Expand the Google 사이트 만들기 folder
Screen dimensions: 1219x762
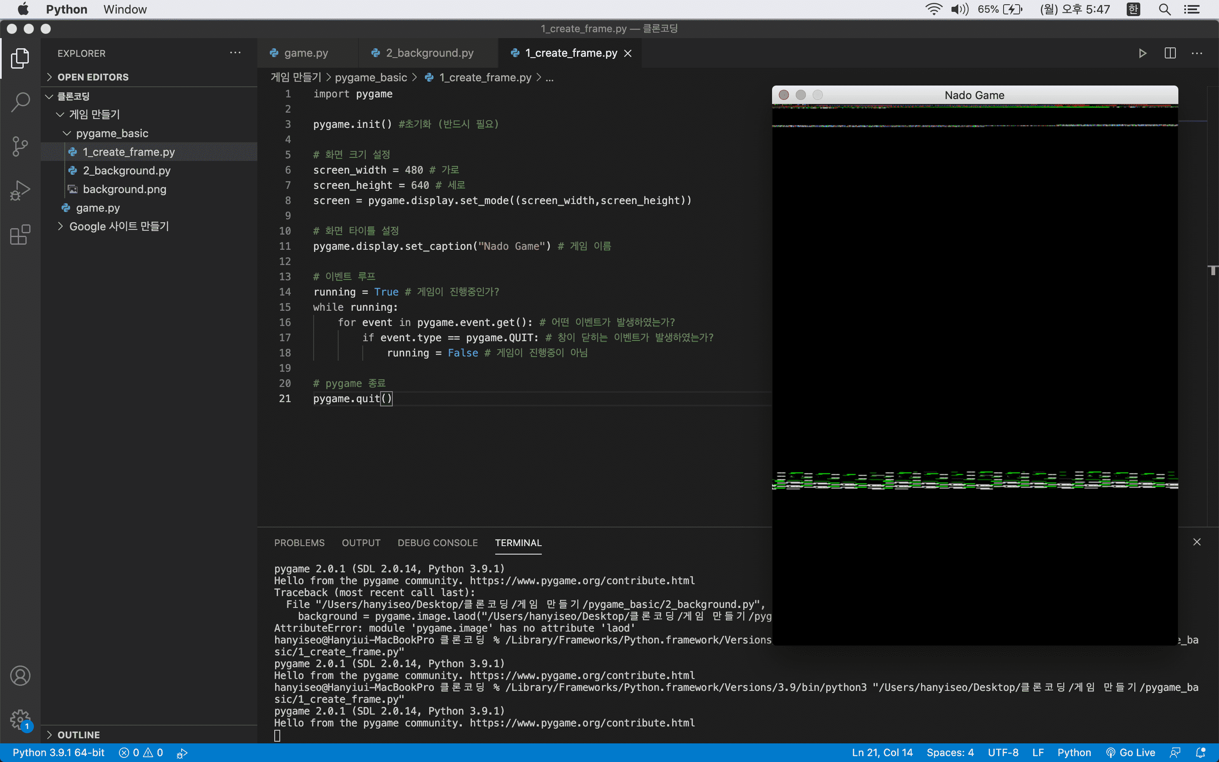tap(119, 226)
